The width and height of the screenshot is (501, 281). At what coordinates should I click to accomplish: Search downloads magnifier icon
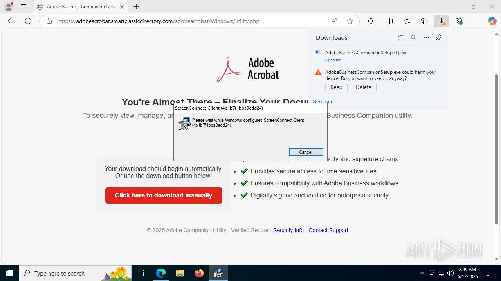413,37
